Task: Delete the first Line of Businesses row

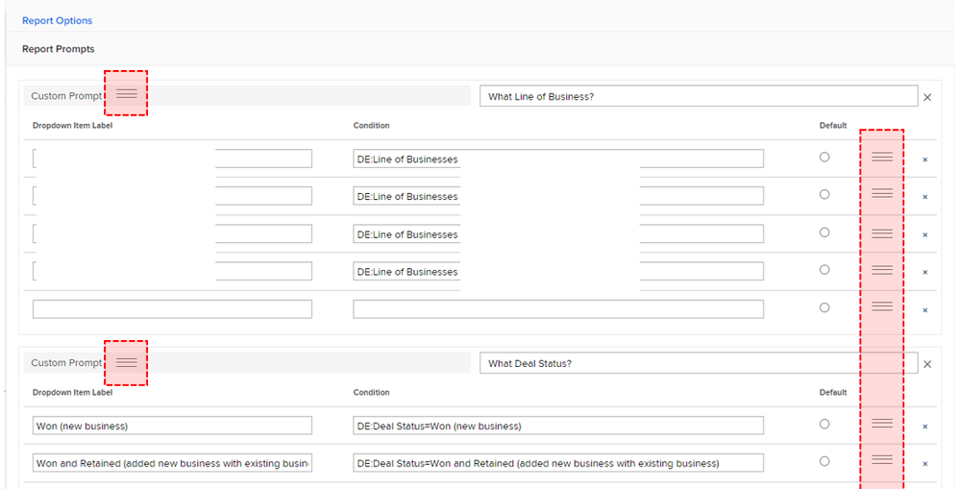Action: click(925, 159)
